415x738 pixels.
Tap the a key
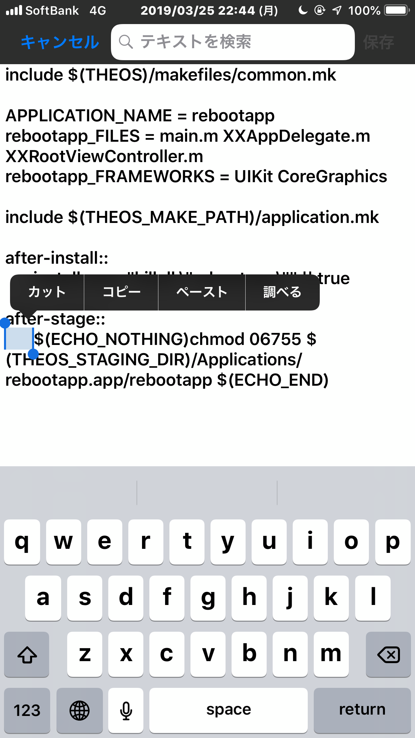[43, 598]
